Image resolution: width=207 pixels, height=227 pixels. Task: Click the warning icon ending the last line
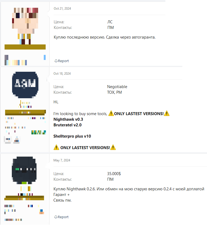pyautogui.click(x=113, y=147)
